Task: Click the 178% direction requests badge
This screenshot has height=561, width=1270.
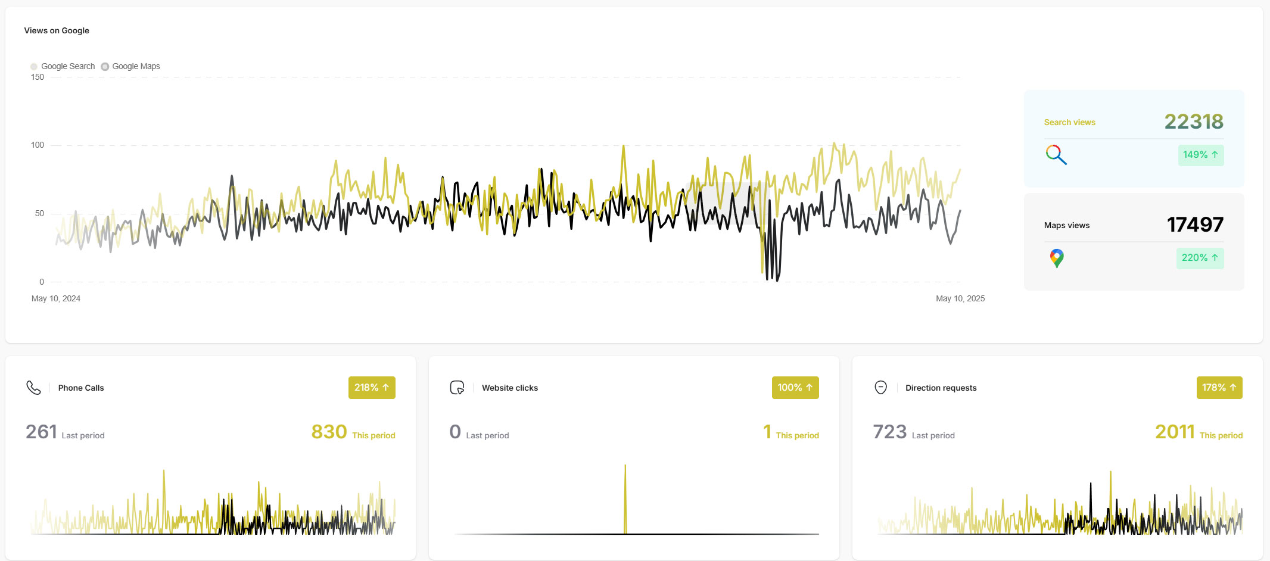Action: 1219,388
